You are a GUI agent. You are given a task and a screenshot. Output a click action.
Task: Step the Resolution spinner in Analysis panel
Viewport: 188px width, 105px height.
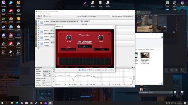(x=50, y=76)
